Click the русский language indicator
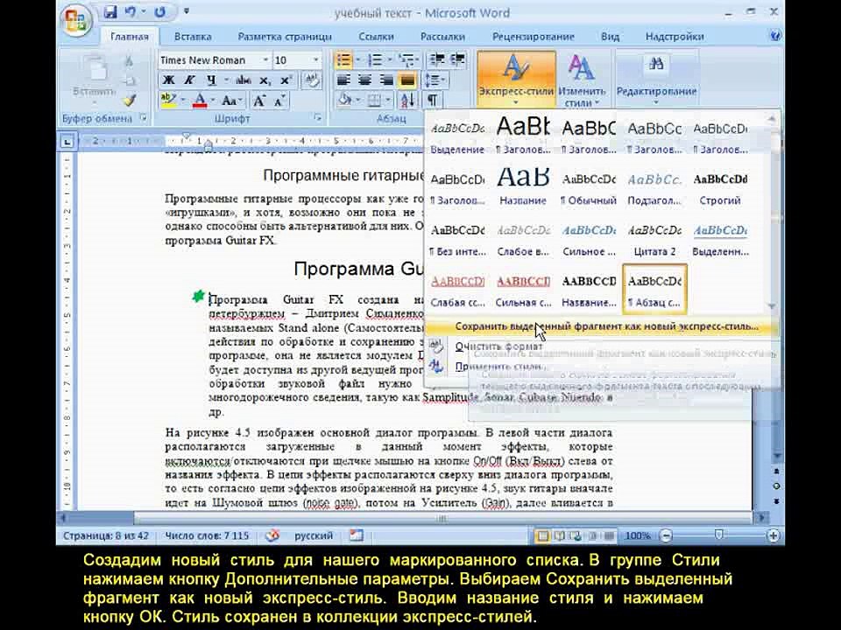Screen dimensions: 841x630 [x=314, y=535]
